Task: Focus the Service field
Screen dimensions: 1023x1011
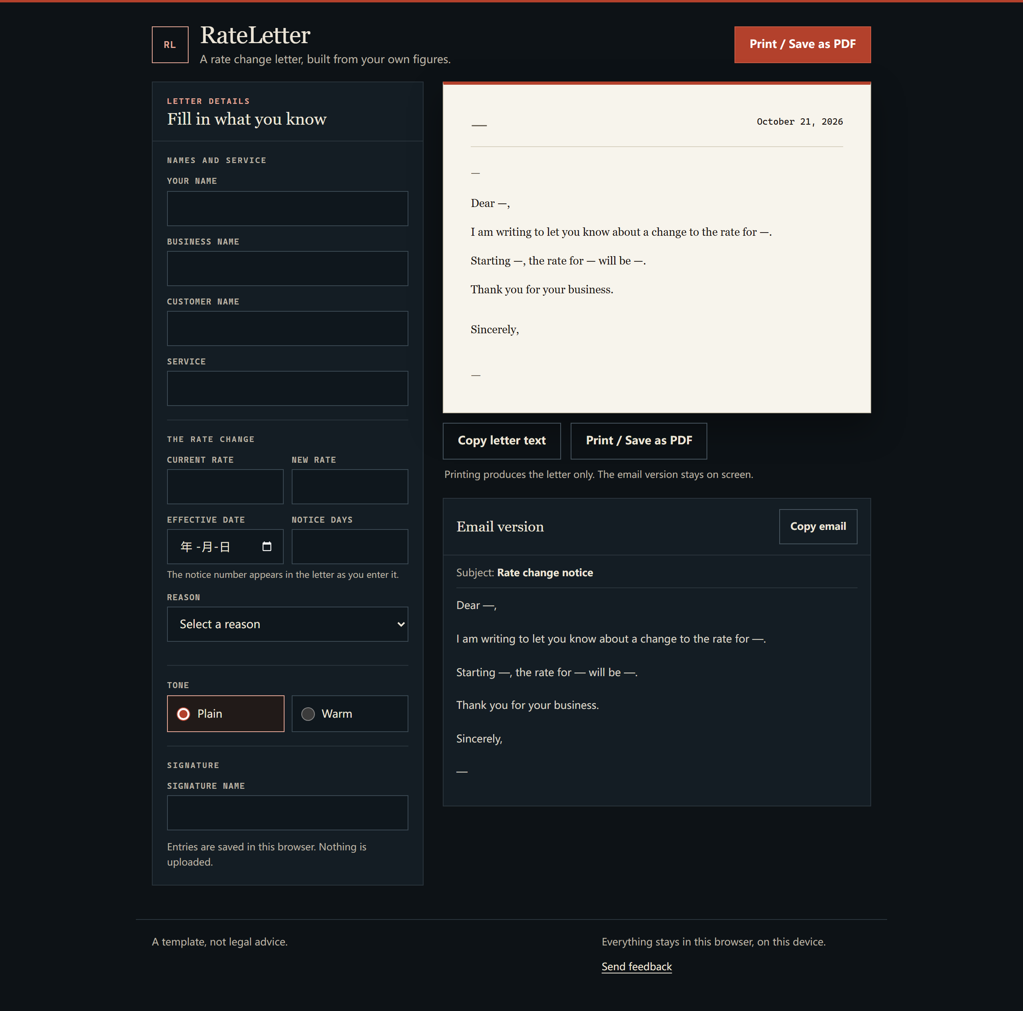Action: click(288, 388)
